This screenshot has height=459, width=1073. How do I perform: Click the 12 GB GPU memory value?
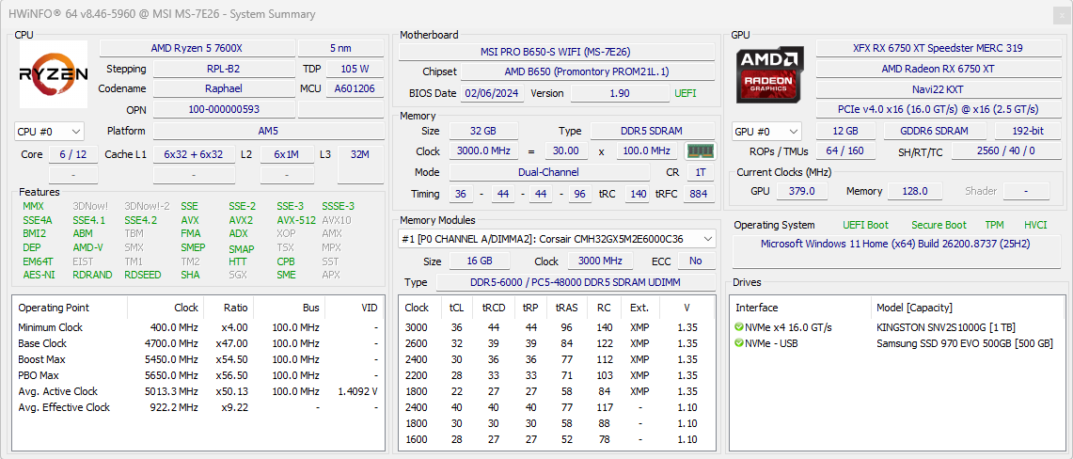pos(846,132)
